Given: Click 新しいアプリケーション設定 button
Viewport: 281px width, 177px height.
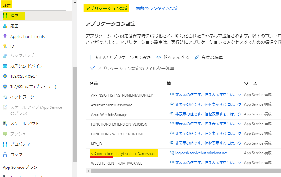Looking at the screenshot, I should pos(120,57).
